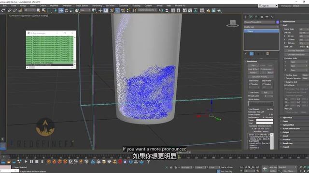Open the Simulation Presets button

point(261,77)
